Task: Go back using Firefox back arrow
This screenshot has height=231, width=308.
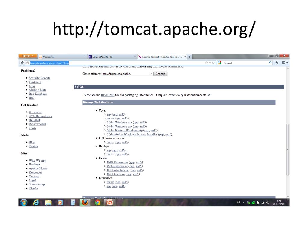Action: pos(22,63)
